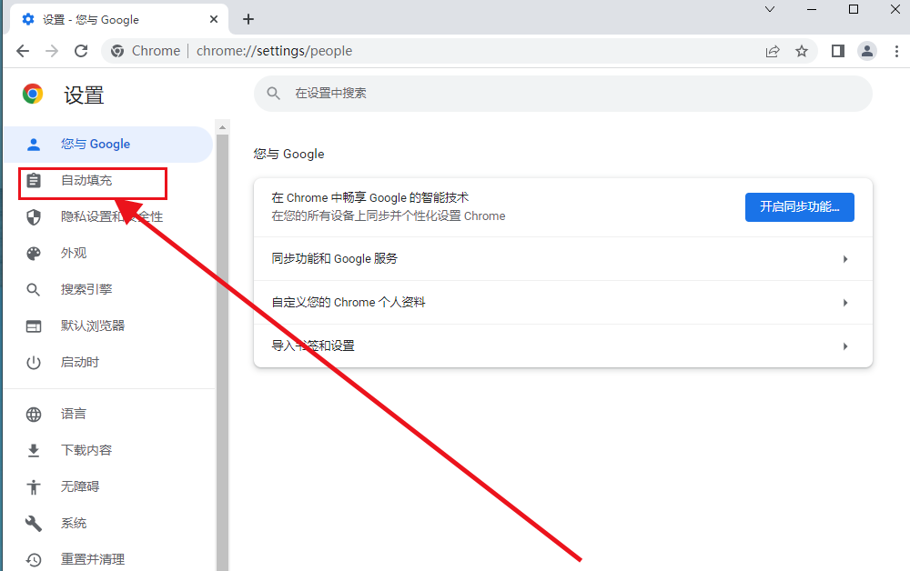The image size is (910, 571).
Task: Close the 设置 tab
Action: point(214,19)
